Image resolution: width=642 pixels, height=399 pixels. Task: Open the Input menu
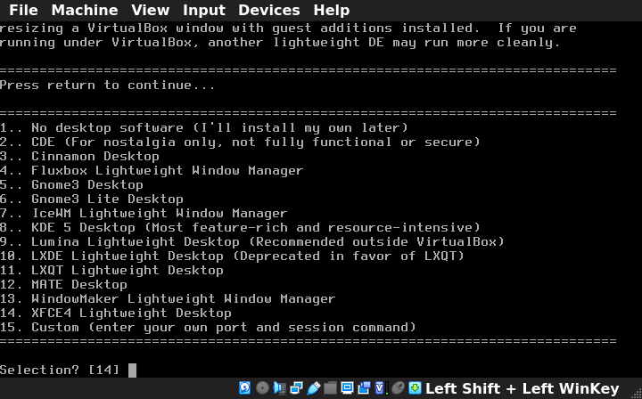pos(204,10)
